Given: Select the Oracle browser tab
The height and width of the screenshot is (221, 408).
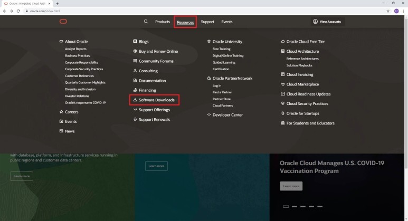Looking at the screenshot, I should [x=27, y=4].
